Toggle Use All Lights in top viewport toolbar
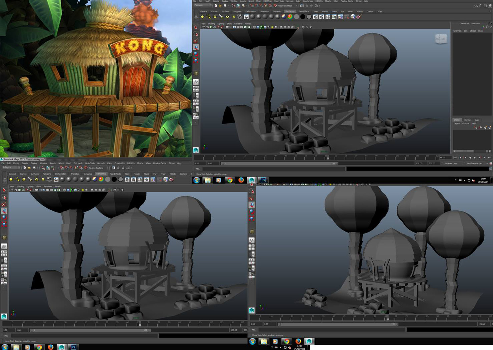This screenshot has width=493, height=350. (272, 27)
